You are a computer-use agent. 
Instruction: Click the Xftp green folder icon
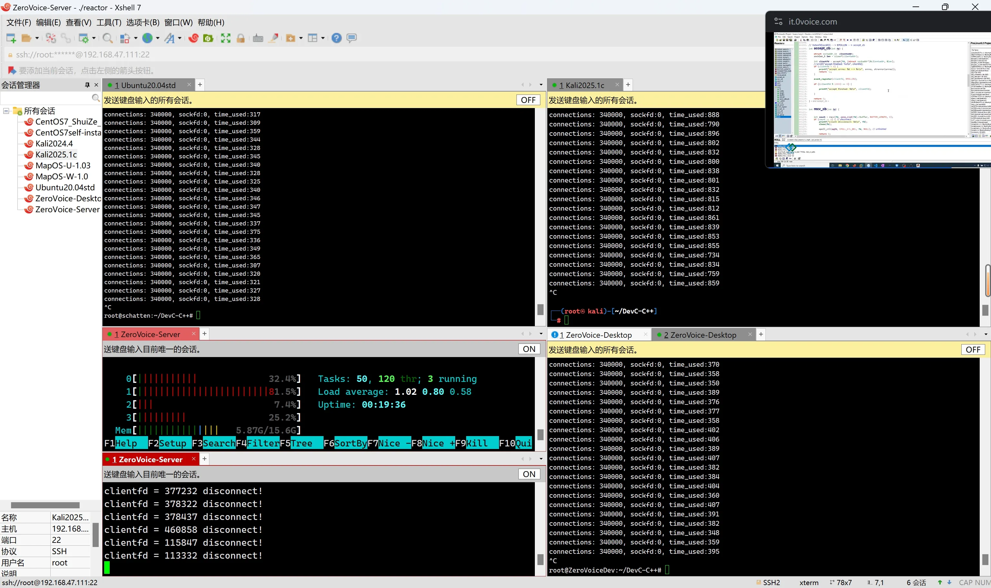click(208, 38)
